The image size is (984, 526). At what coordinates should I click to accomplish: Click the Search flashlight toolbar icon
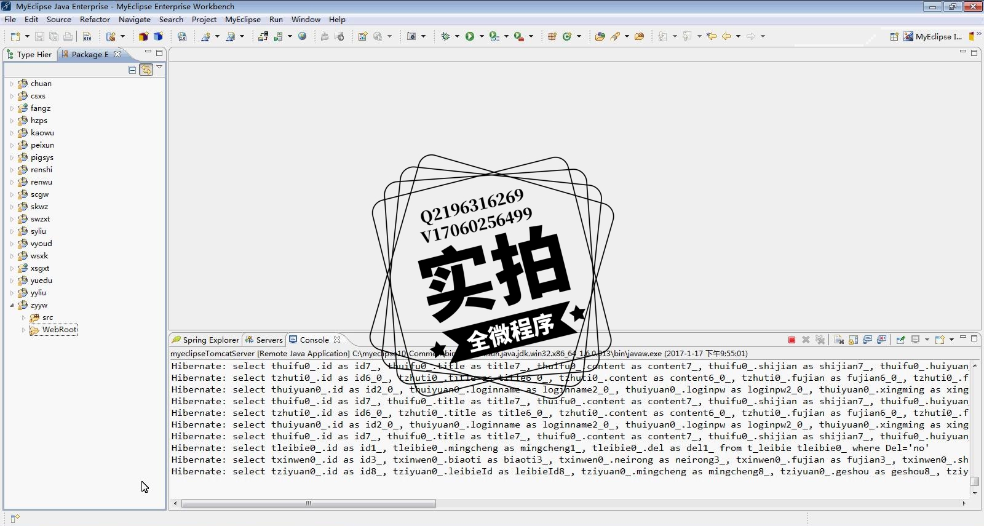(615, 36)
